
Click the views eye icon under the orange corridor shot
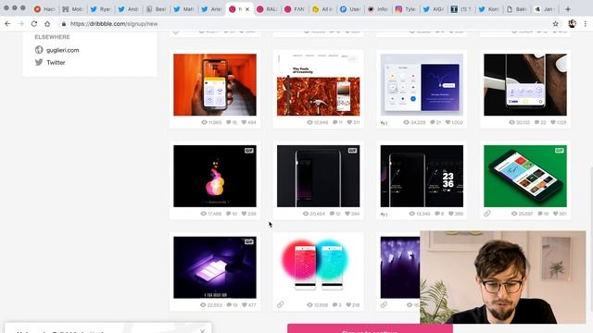[x=204, y=122]
